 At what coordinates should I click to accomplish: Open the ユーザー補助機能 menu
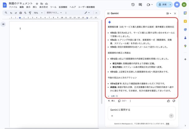86,7
